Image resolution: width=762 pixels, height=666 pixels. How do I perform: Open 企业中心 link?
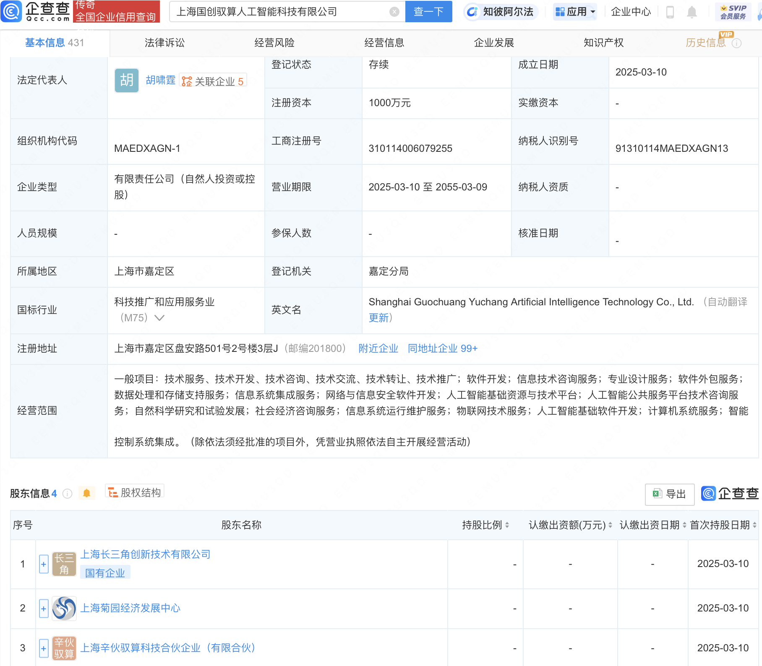tap(631, 12)
